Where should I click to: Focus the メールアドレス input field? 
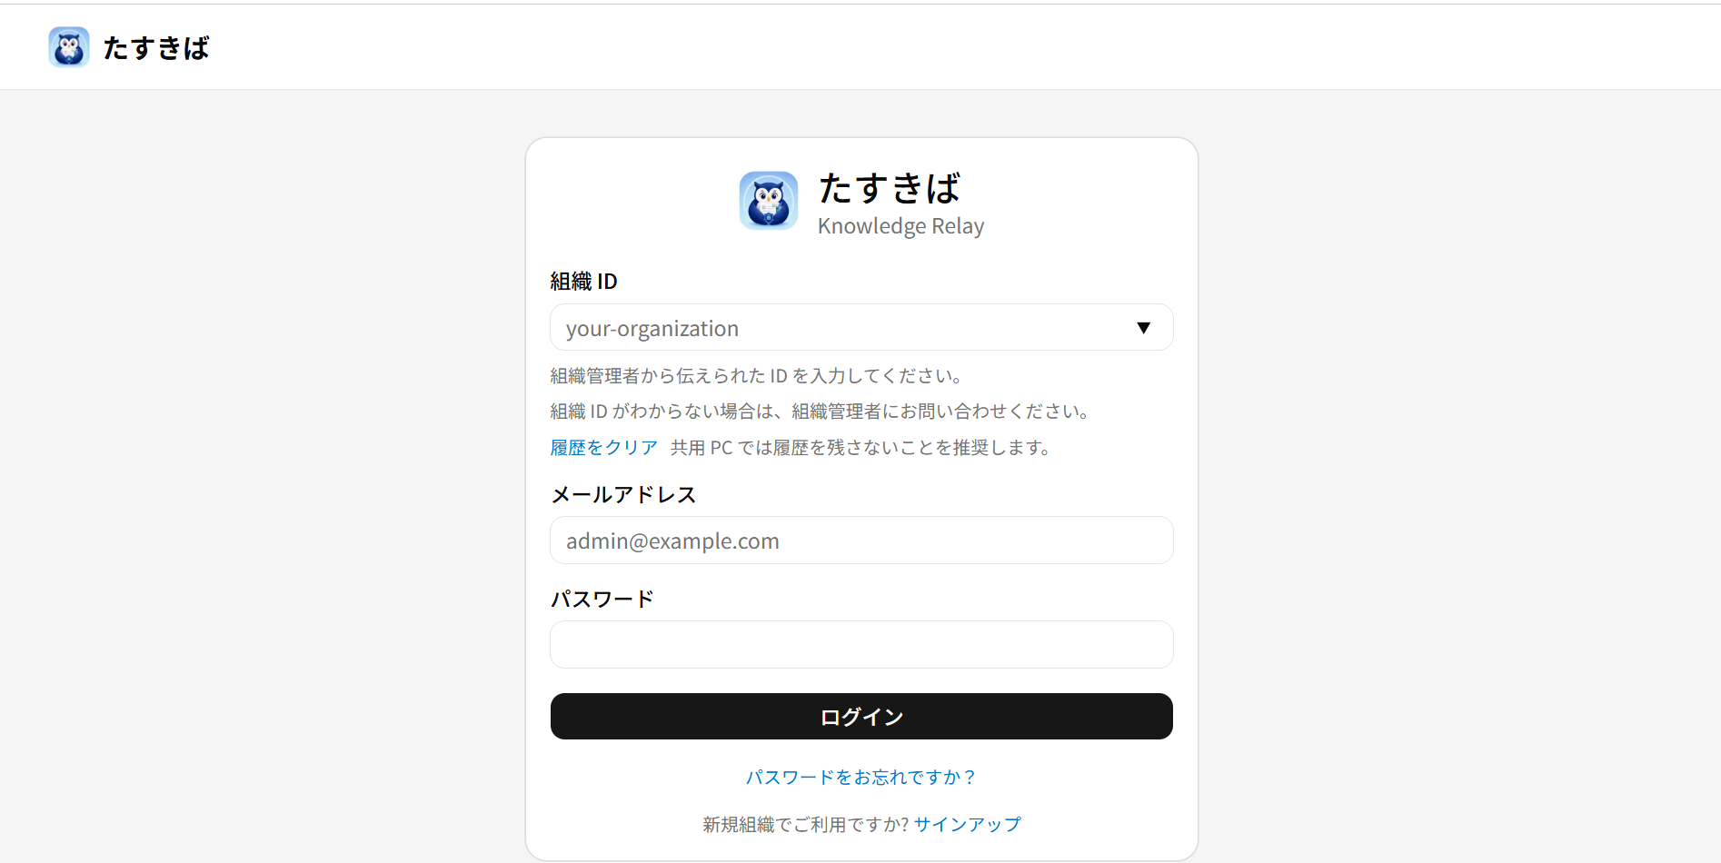tap(861, 541)
